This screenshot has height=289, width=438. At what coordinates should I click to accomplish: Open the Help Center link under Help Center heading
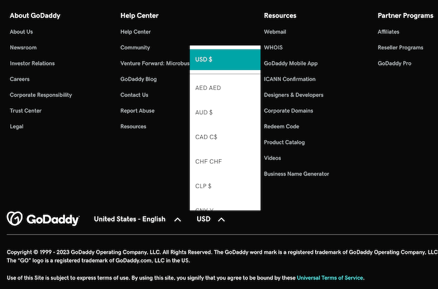pos(135,31)
